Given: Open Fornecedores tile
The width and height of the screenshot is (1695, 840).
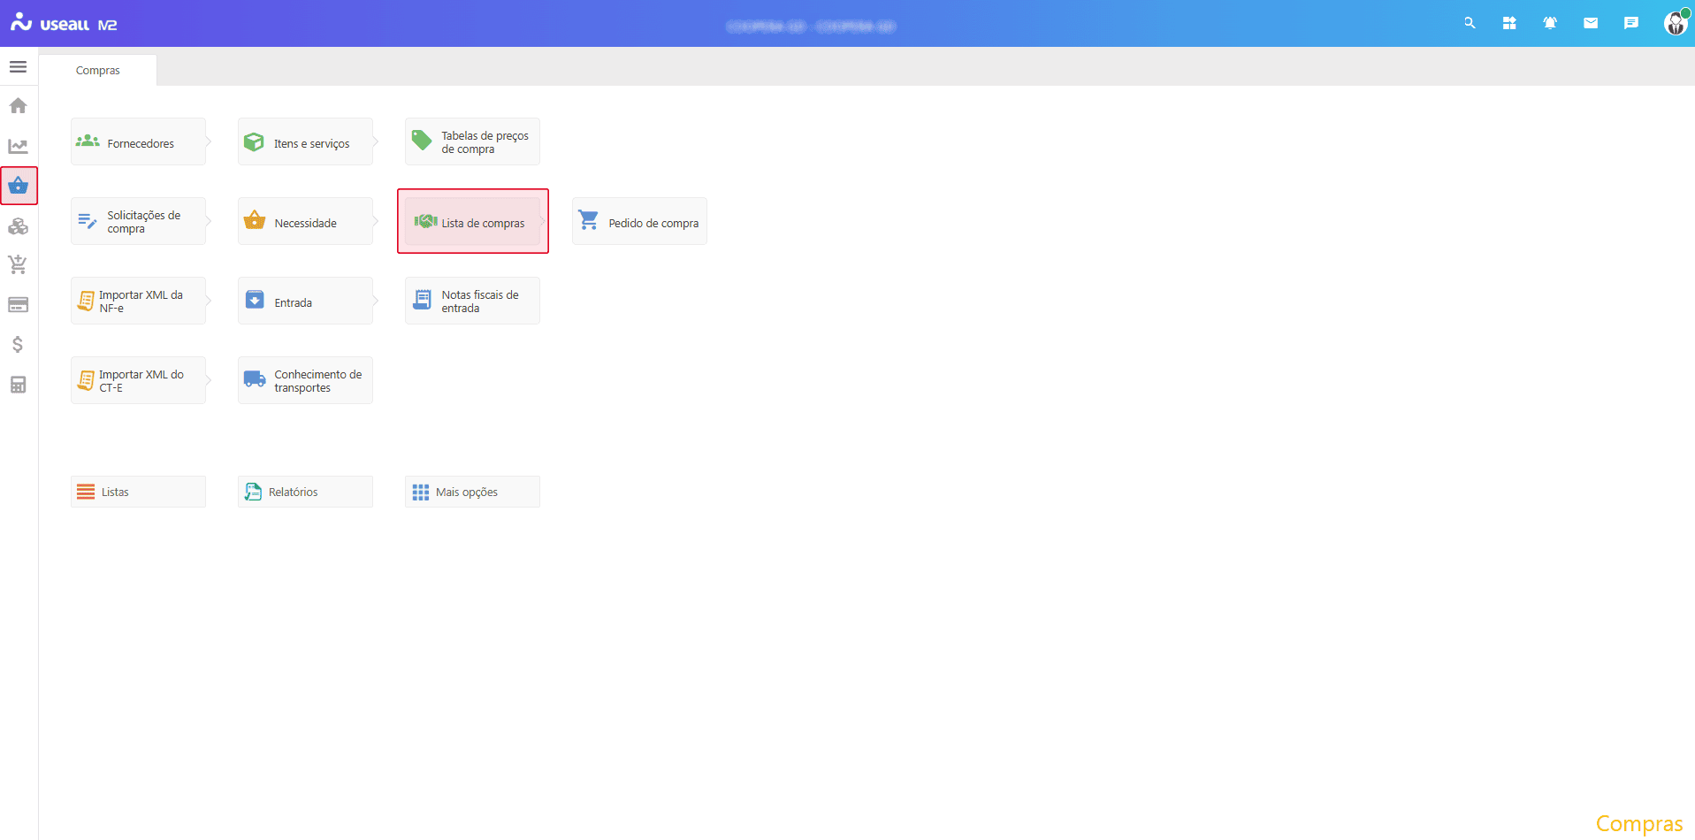Looking at the screenshot, I should [138, 142].
